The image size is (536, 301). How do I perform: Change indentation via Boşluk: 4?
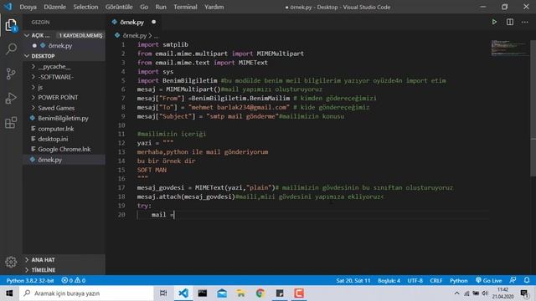[389, 281]
